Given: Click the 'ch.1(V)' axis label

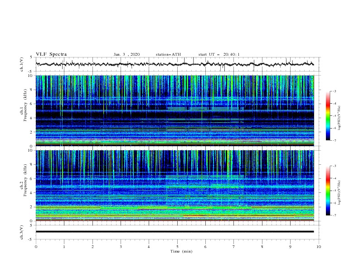Looking at the screenshot, I should (22, 64).
